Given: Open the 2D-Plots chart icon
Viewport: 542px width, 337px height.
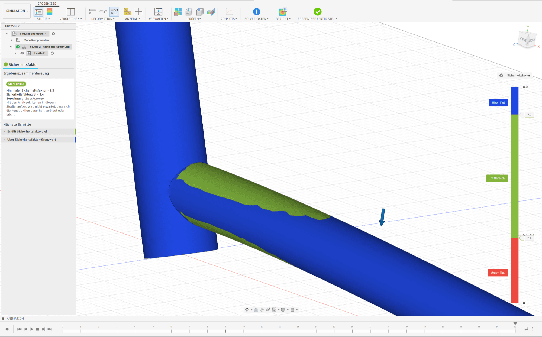Looking at the screenshot, I should click(229, 12).
